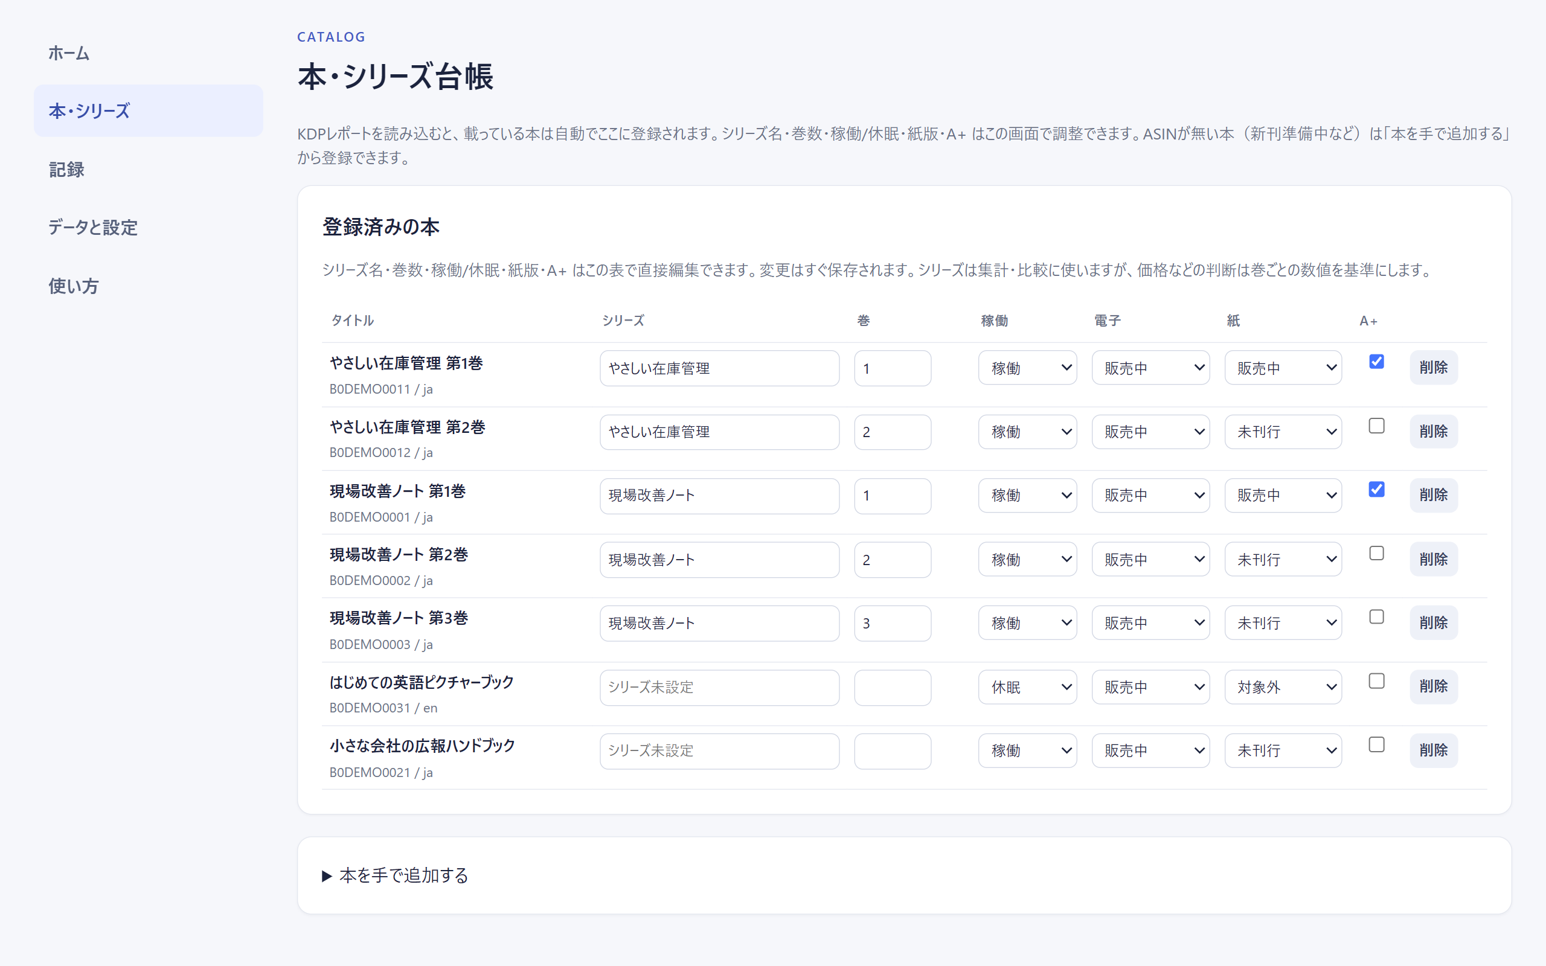Open 対象外 paper dropdown for はじめての英語ピクチャーブック
The image size is (1546, 966).
coord(1283,687)
